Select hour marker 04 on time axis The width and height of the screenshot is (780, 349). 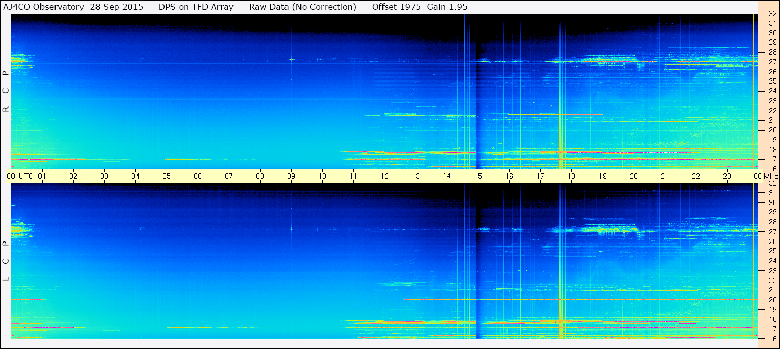tap(135, 176)
